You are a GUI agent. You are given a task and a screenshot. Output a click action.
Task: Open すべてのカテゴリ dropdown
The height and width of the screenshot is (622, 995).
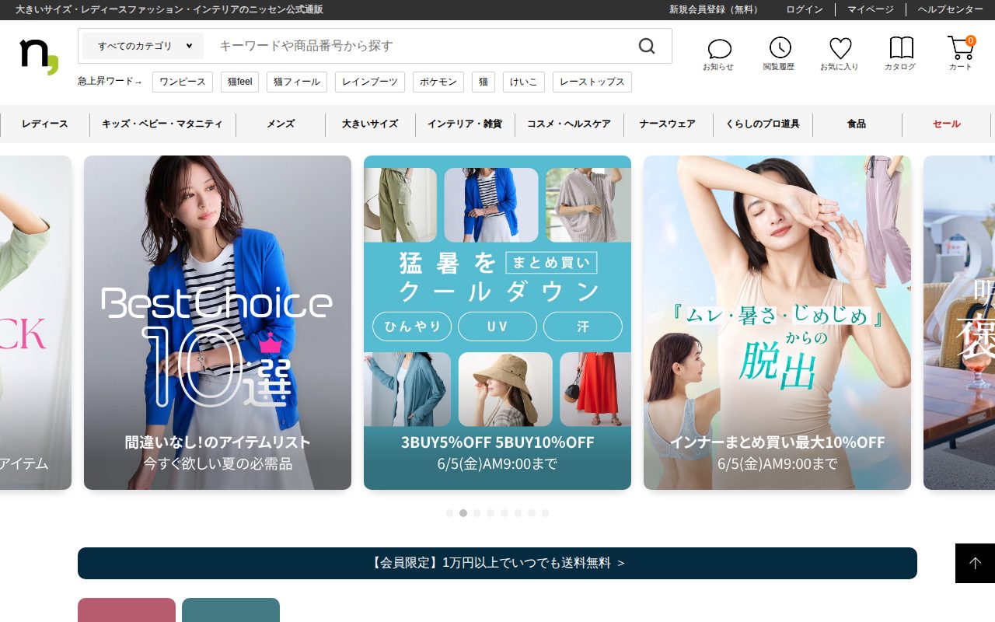click(143, 46)
